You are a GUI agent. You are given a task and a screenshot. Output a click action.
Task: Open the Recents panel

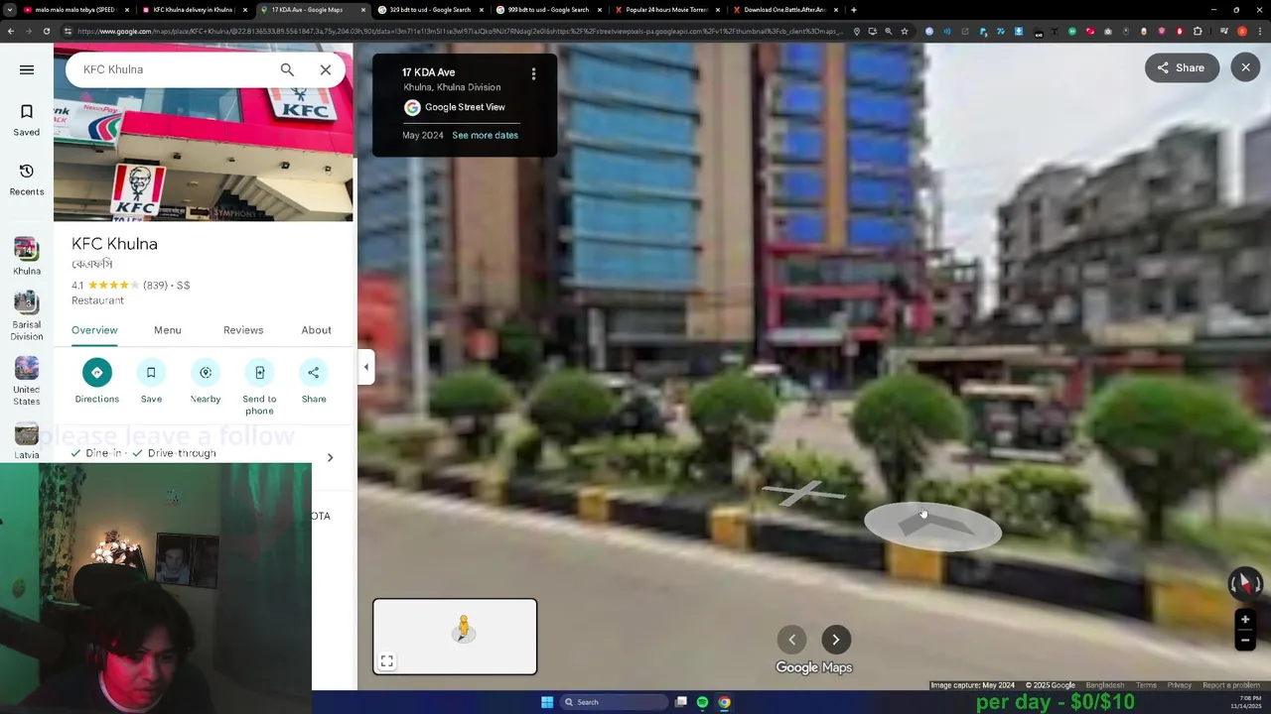pyautogui.click(x=27, y=179)
